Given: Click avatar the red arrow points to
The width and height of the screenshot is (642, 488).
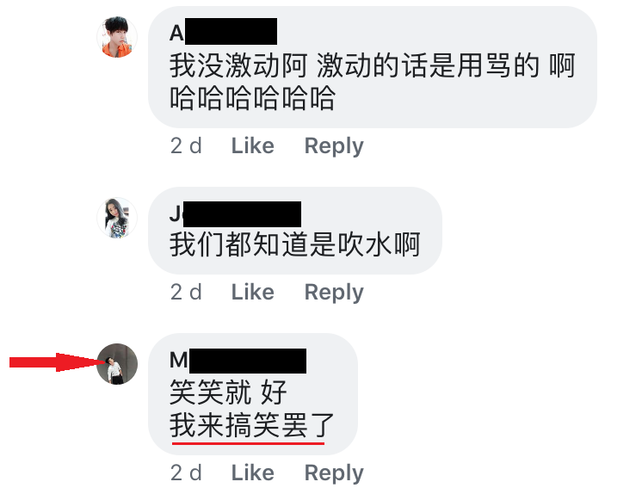Looking at the screenshot, I should [x=117, y=364].
